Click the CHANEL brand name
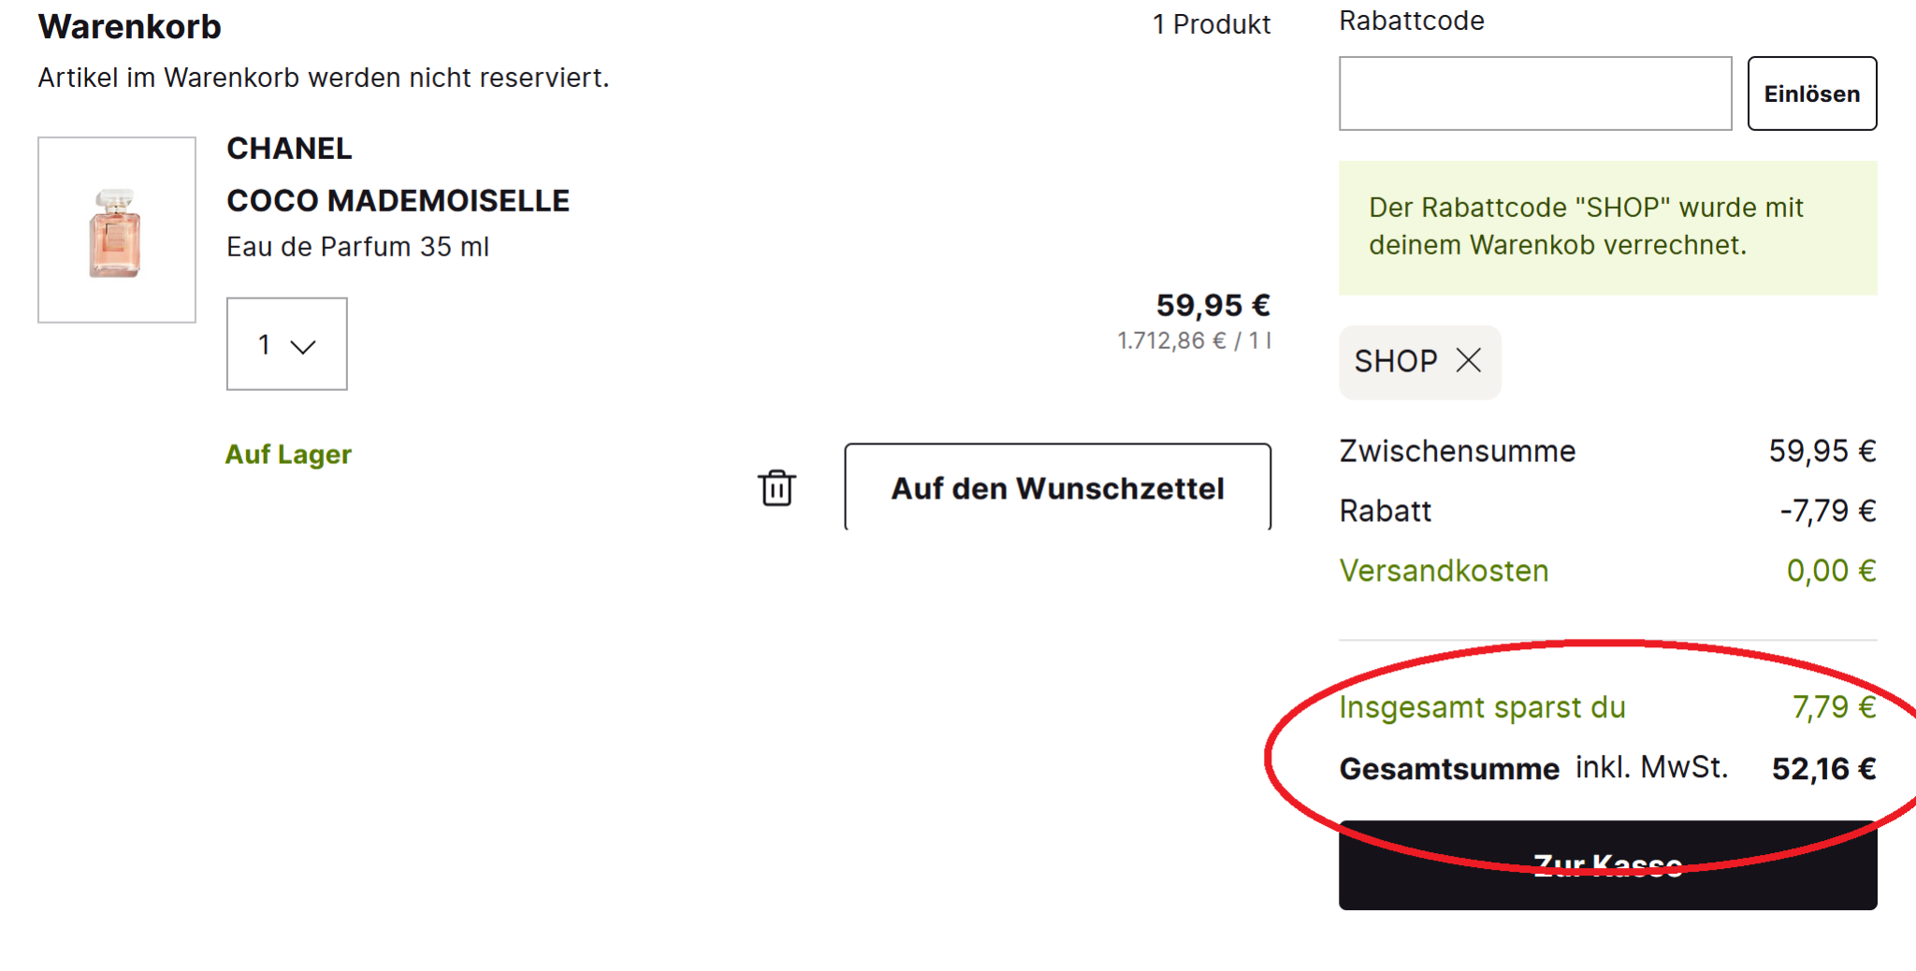This screenshot has width=1916, height=971. pyautogui.click(x=289, y=149)
